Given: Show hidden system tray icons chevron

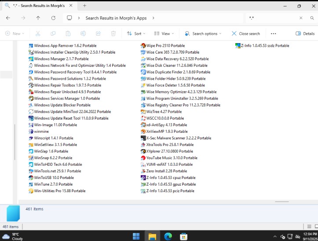Looking at the screenshot, I should click(275, 237).
